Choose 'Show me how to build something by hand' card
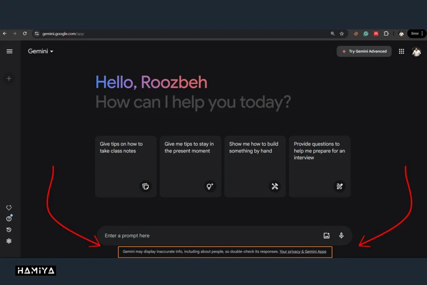Screen dimensions: 427x285 [255, 166]
